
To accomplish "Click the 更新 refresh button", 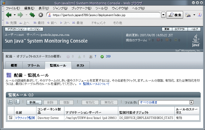I will click(167, 29).
